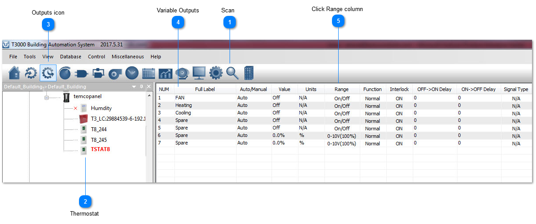Screen dimensions: 536x224
Task: Click the temcopanel device icon in tree
Action: [x=66, y=97]
